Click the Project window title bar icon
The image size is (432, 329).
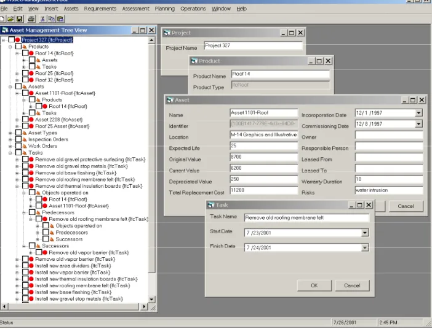click(x=167, y=33)
